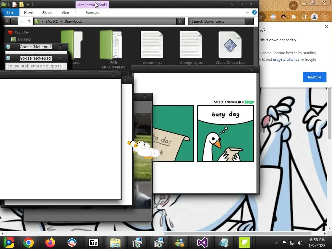Show hidden system tray icons

tap(276, 243)
